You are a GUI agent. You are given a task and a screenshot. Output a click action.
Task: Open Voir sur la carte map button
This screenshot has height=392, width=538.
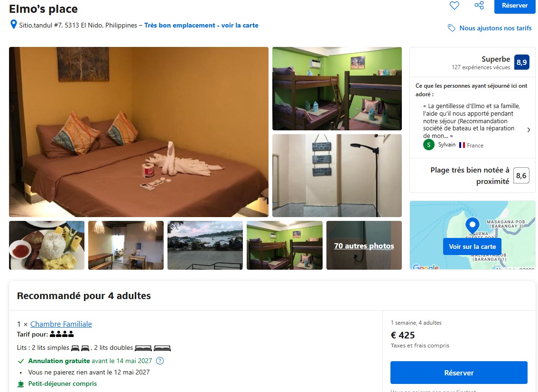472,246
